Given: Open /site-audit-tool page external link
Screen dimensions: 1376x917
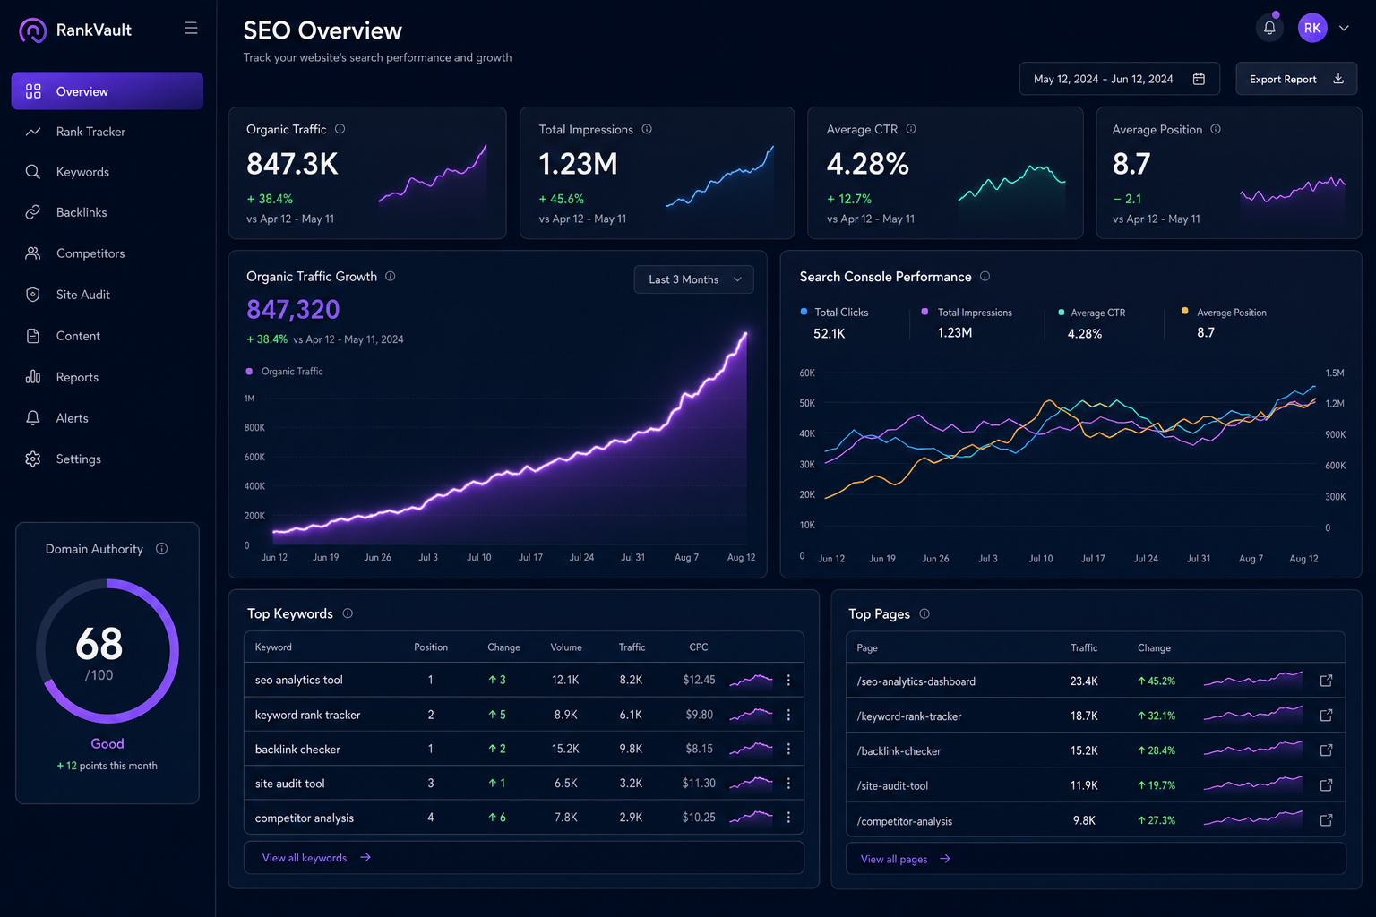Looking at the screenshot, I should 1327,785.
